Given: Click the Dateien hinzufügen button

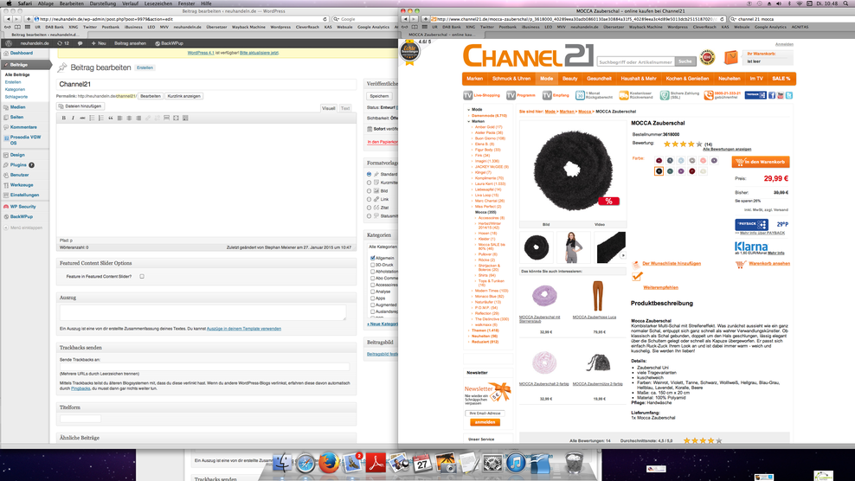Looking at the screenshot, I should pyautogui.click(x=80, y=106).
